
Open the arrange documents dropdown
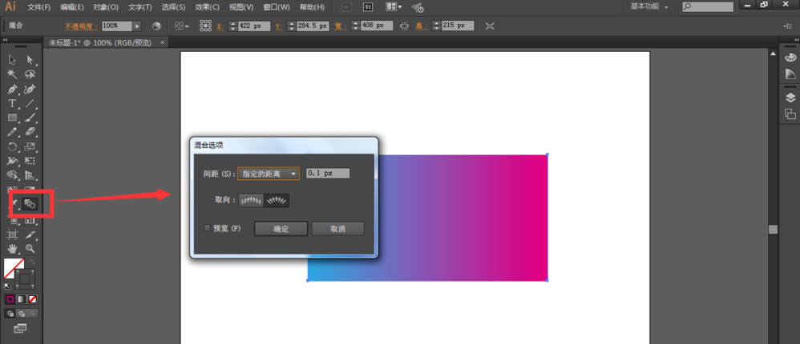(x=394, y=7)
